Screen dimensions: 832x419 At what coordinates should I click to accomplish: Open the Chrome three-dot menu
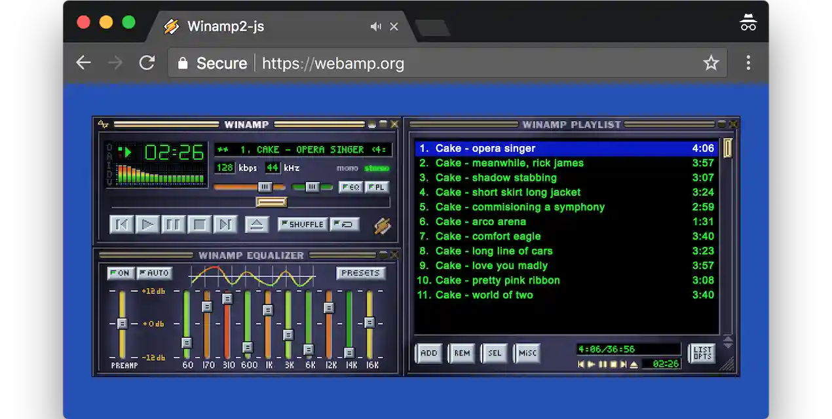click(x=748, y=63)
